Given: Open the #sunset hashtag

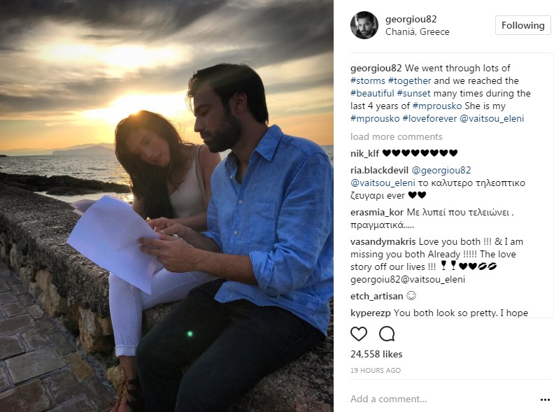Looking at the screenshot, I should pos(413,94).
